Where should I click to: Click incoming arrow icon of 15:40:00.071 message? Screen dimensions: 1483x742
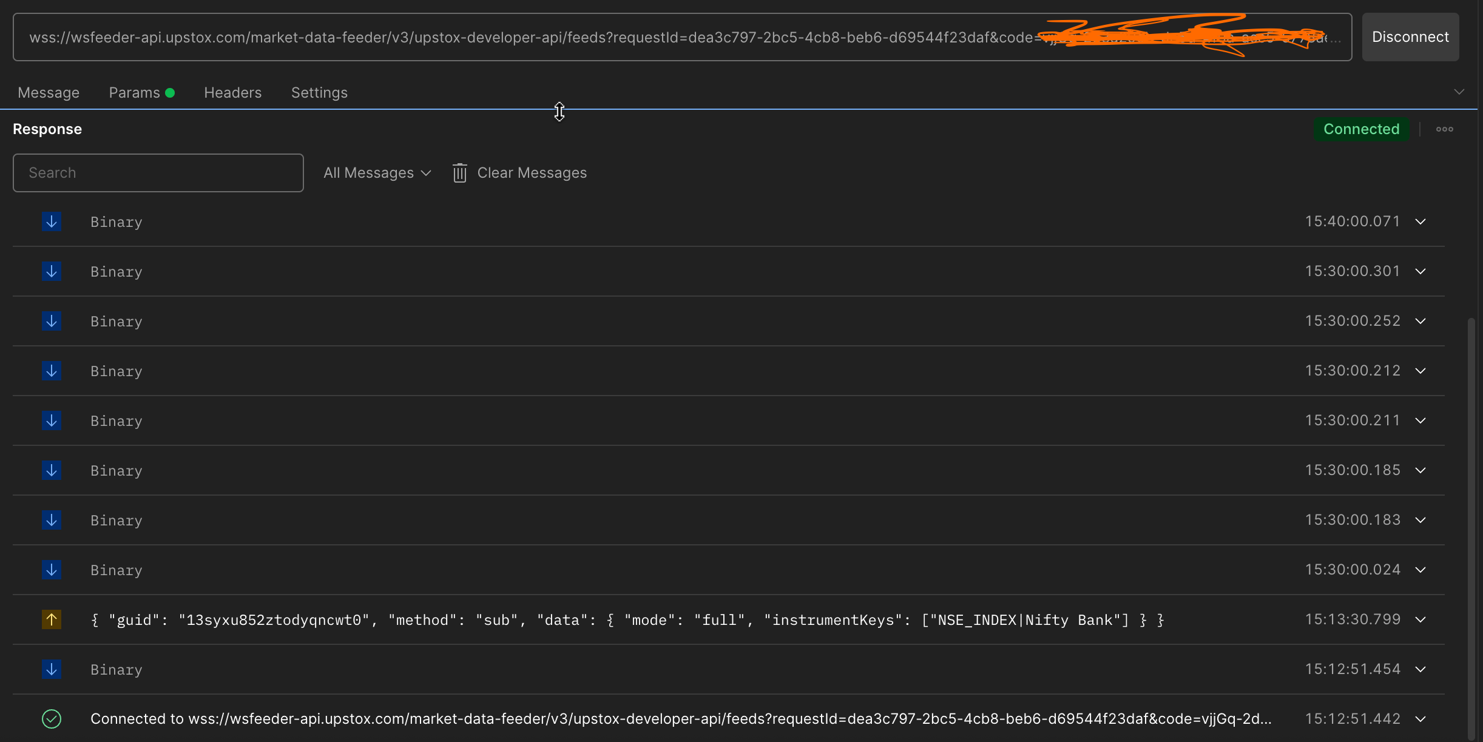52,221
